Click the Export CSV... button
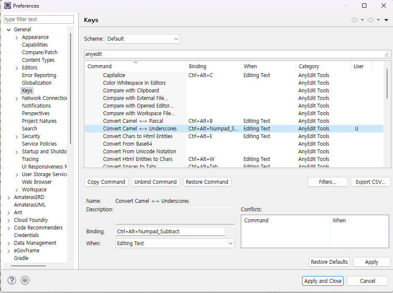 pyautogui.click(x=371, y=182)
